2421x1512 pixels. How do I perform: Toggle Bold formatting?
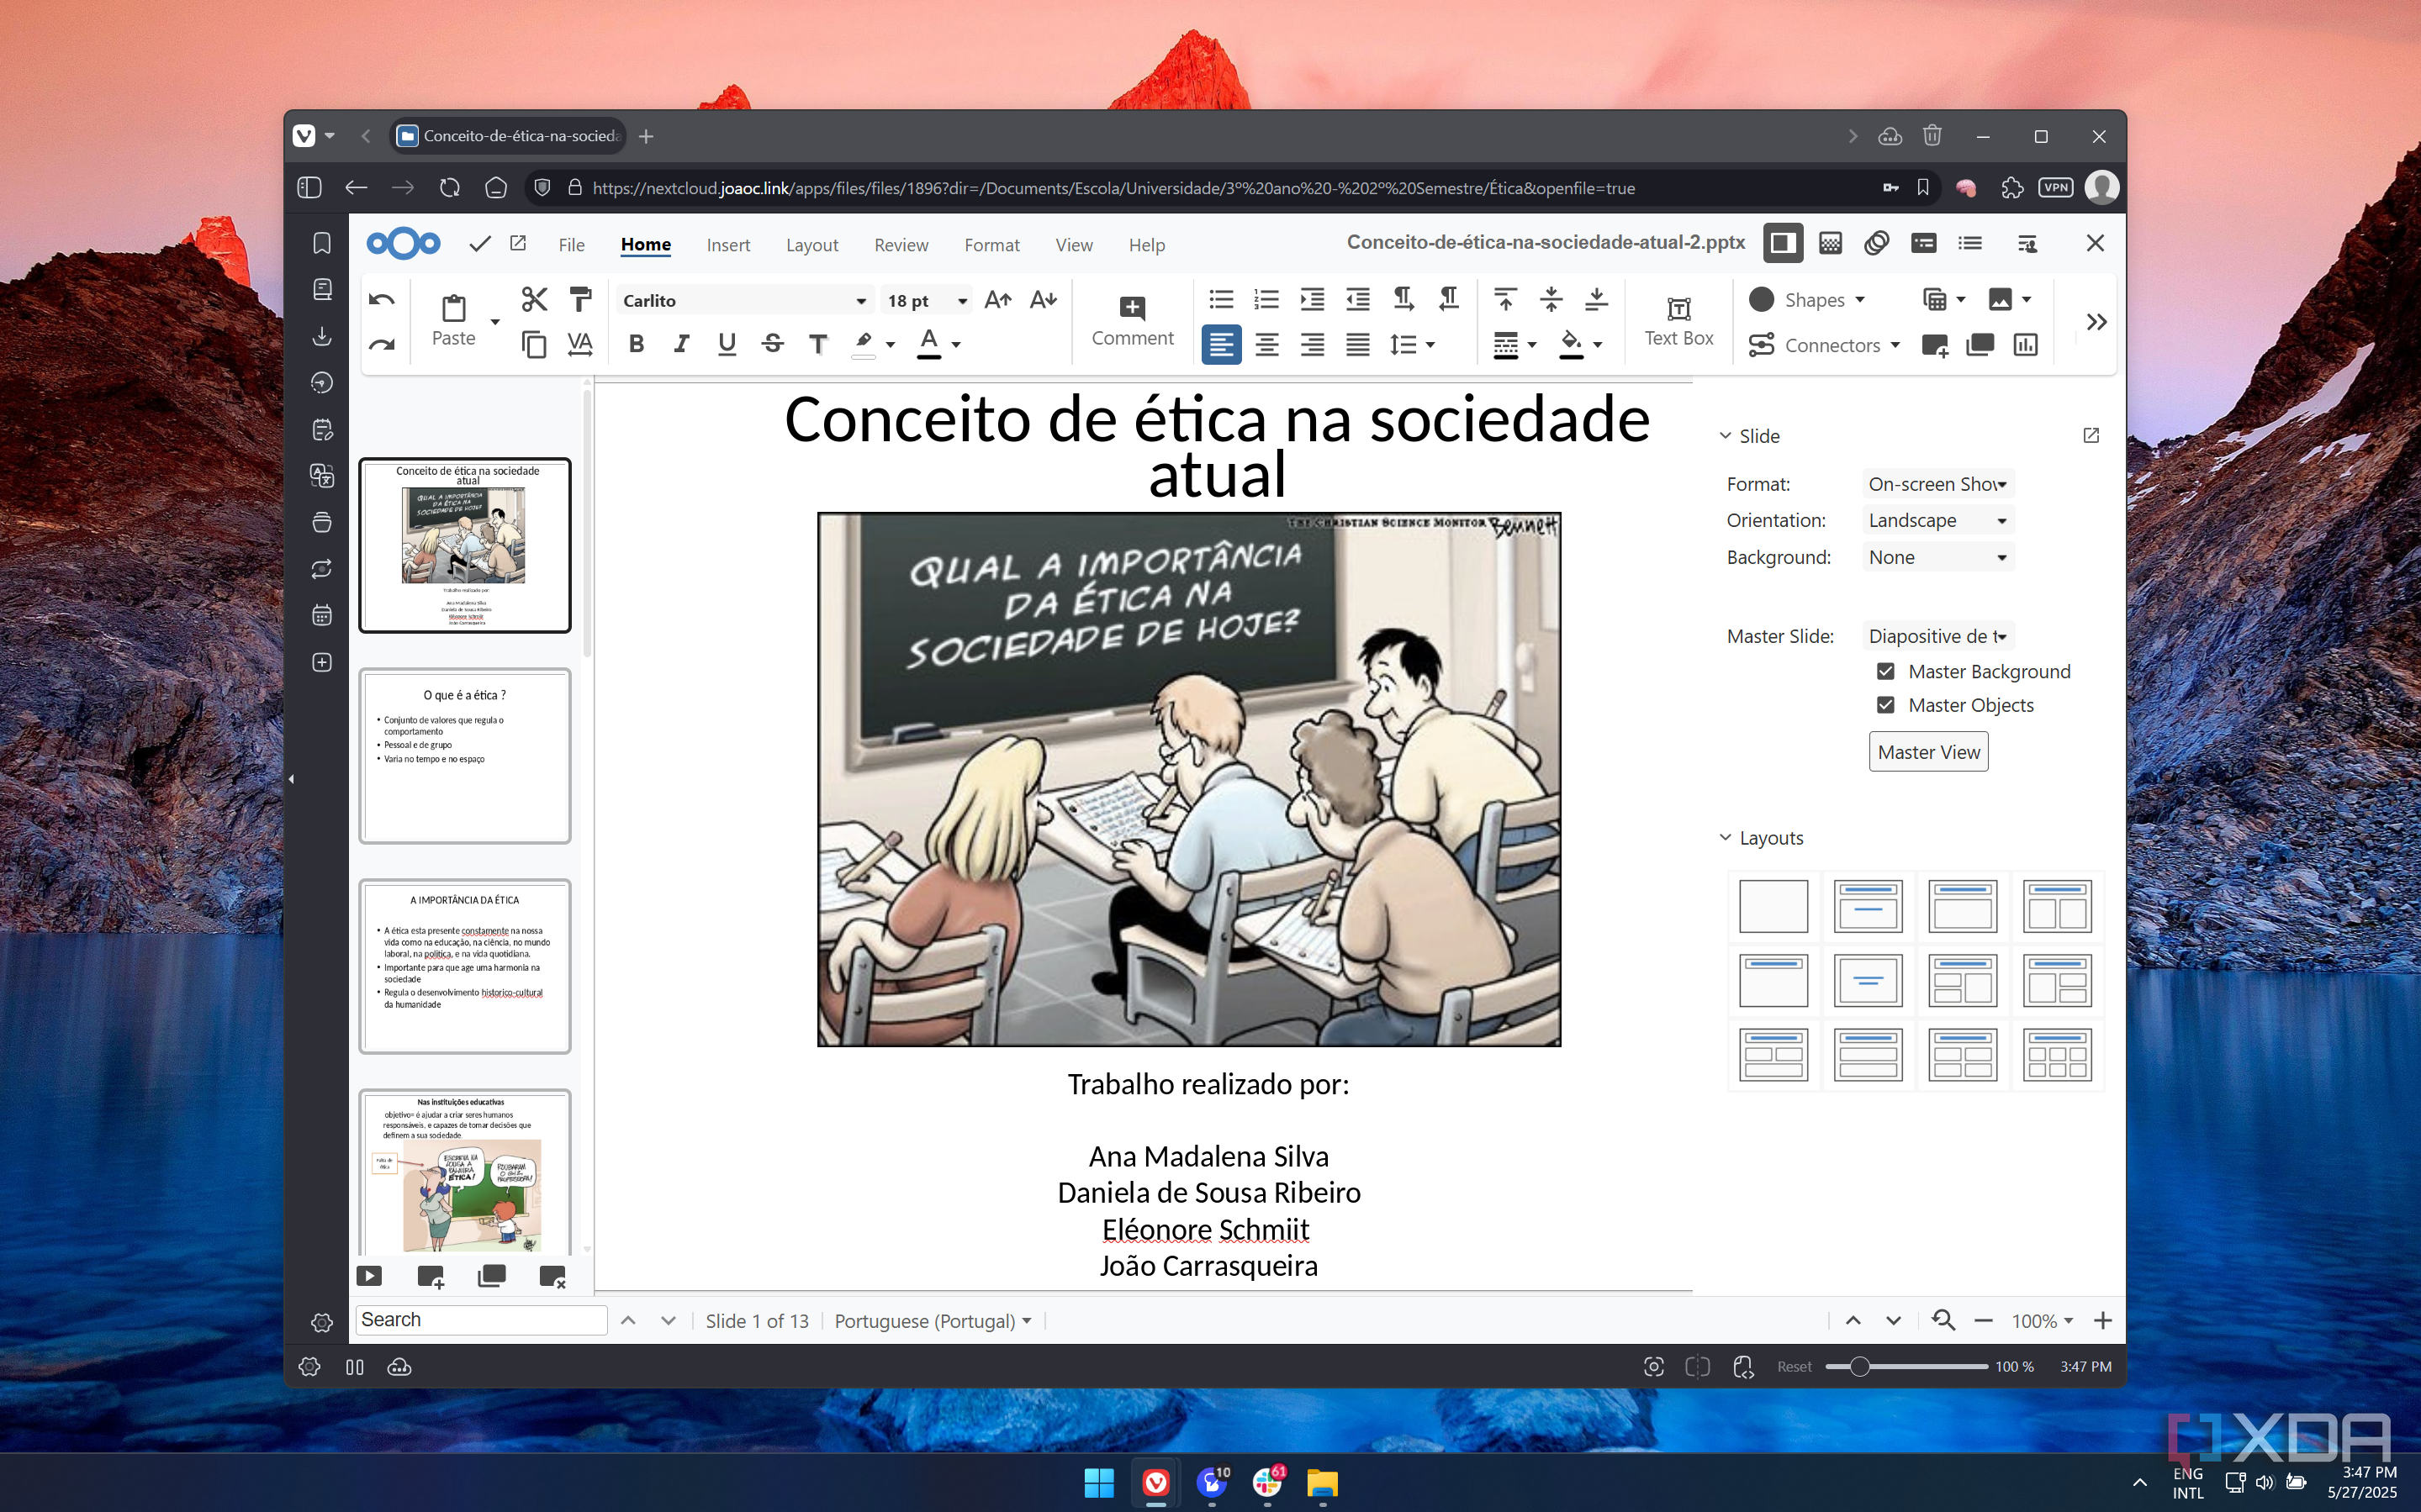tap(635, 345)
